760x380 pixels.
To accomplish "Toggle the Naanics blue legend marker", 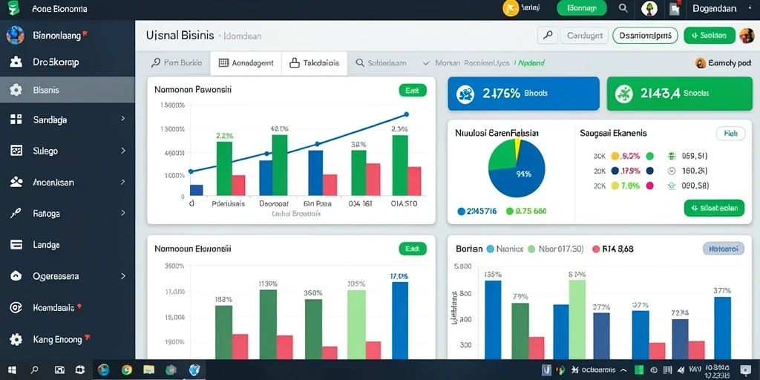I will (490, 249).
